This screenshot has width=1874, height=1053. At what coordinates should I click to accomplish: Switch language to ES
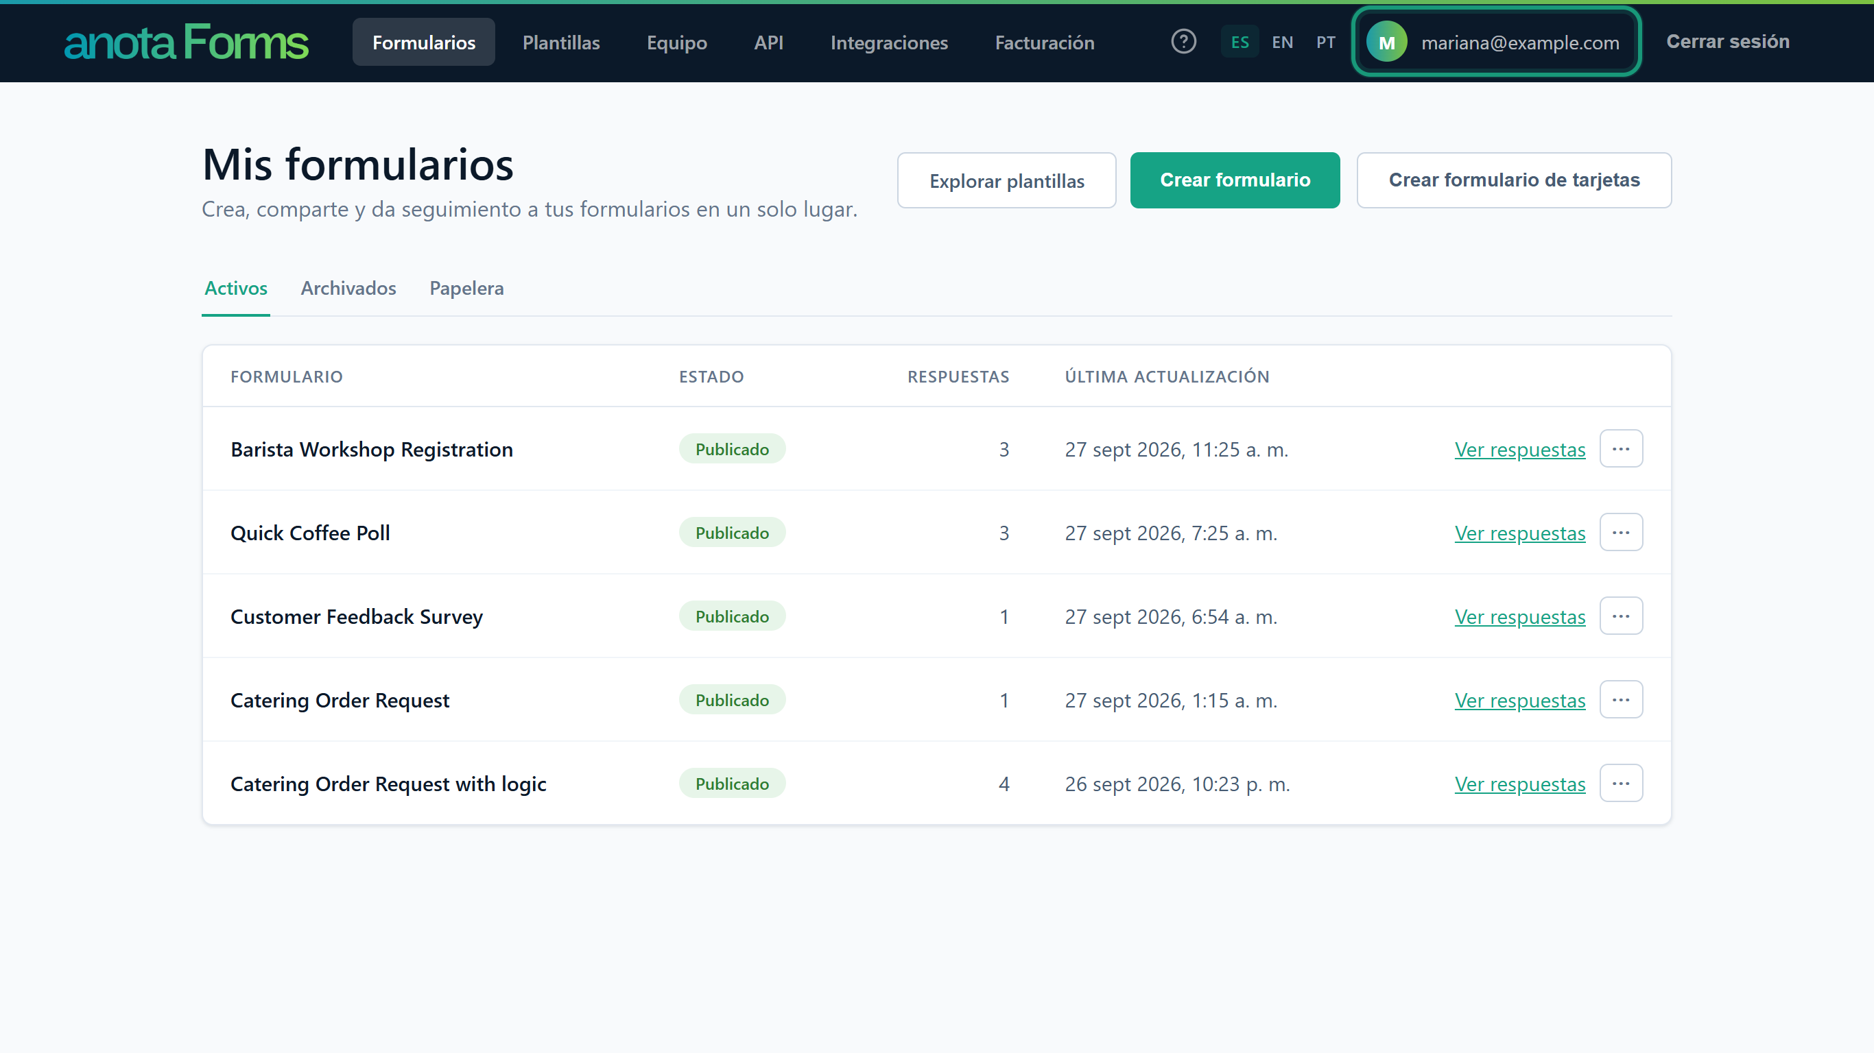click(1240, 43)
